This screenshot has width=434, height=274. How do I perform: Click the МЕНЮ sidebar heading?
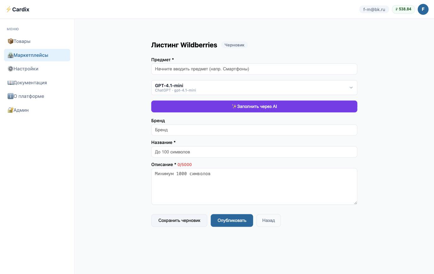click(x=13, y=29)
